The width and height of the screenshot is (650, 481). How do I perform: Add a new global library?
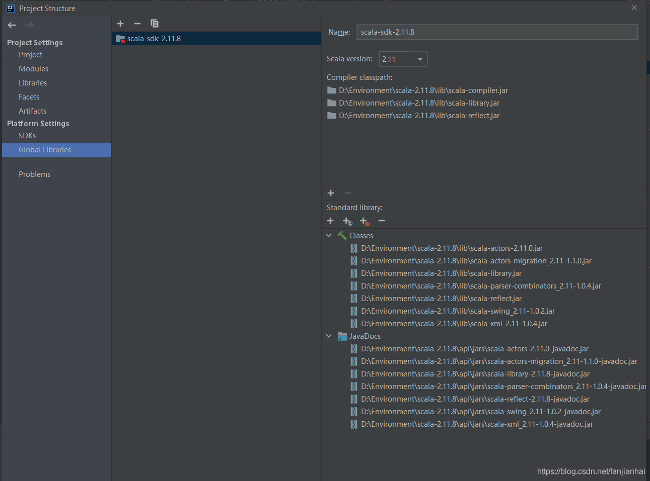click(120, 24)
